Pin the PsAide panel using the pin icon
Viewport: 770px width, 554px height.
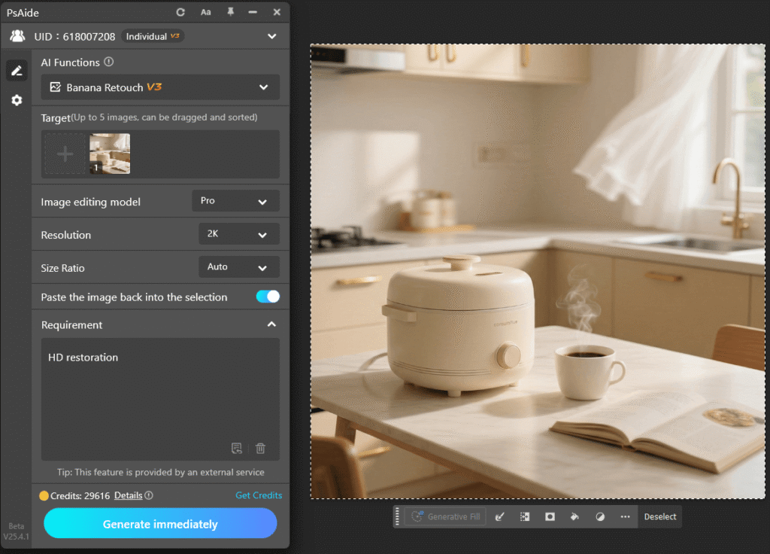point(230,12)
